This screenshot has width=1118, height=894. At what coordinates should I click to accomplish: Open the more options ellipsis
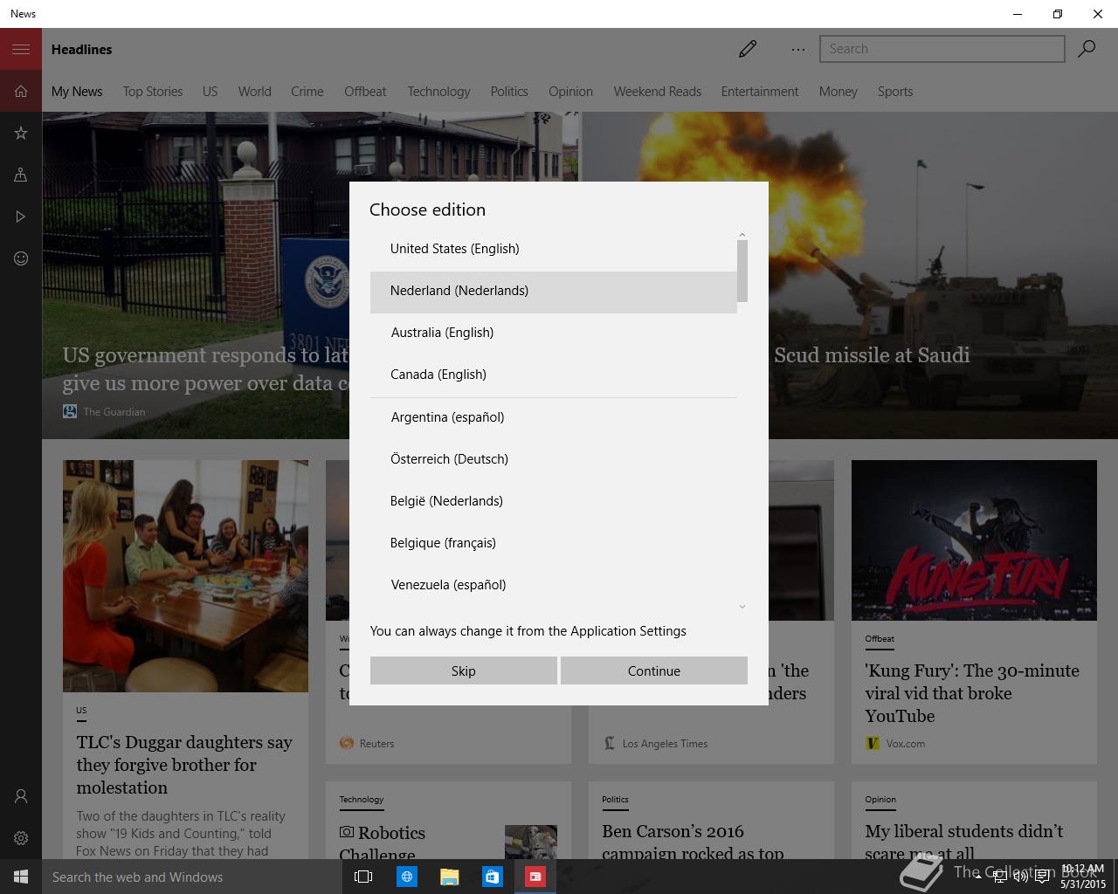(x=797, y=50)
